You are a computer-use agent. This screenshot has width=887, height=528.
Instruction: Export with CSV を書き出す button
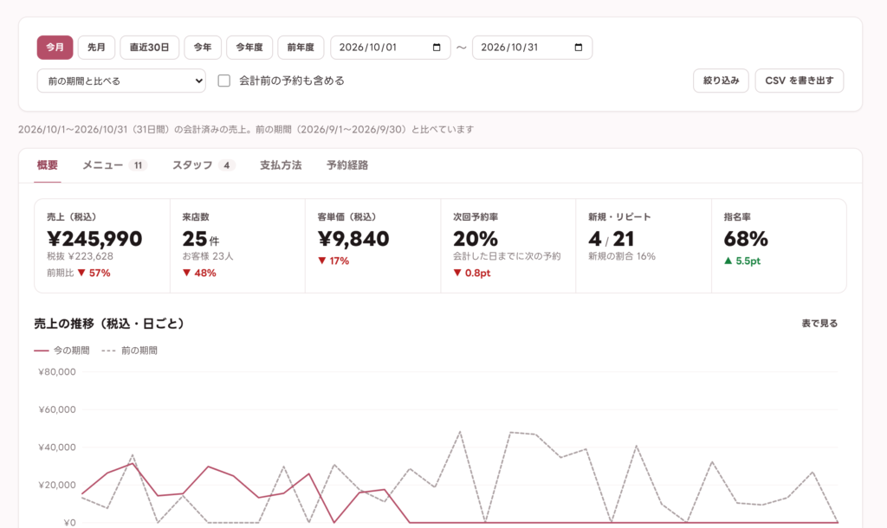tap(800, 80)
